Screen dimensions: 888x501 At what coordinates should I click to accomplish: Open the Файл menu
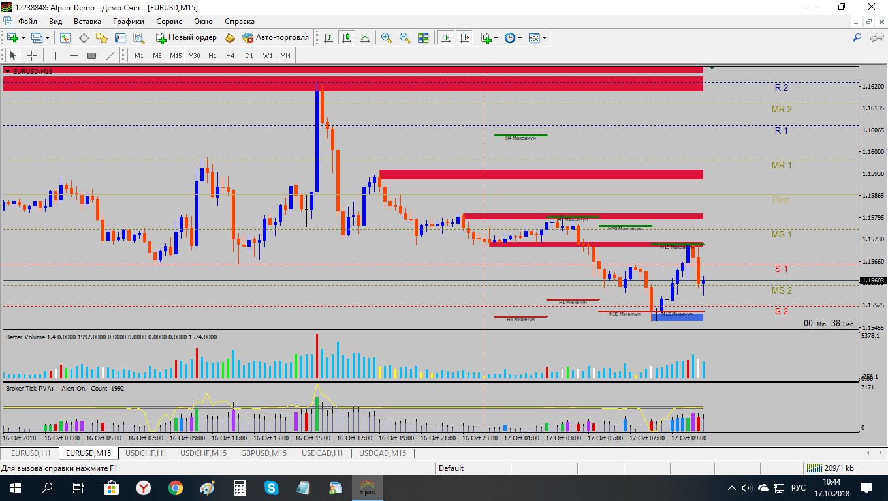pyautogui.click(x=27, y=21)
